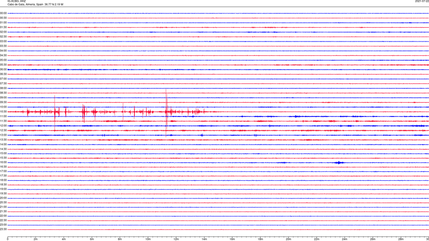This screenshot has height=241, width=429.
Task: Click the tallest red spike on the 10:30 trace
Action: pyautogui.click(x=166, y=112)
